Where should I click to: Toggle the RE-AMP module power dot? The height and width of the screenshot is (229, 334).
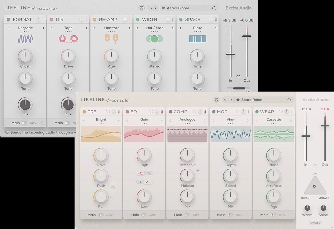(95, 19)
